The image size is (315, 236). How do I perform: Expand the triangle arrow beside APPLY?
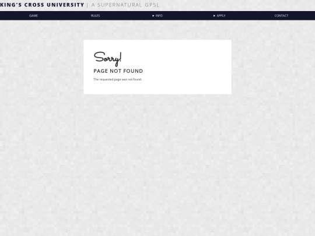pos(214,16)
